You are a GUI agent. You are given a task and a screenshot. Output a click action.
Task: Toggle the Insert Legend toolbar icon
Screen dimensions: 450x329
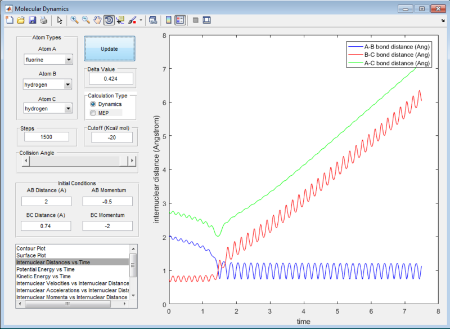(180, 20)
